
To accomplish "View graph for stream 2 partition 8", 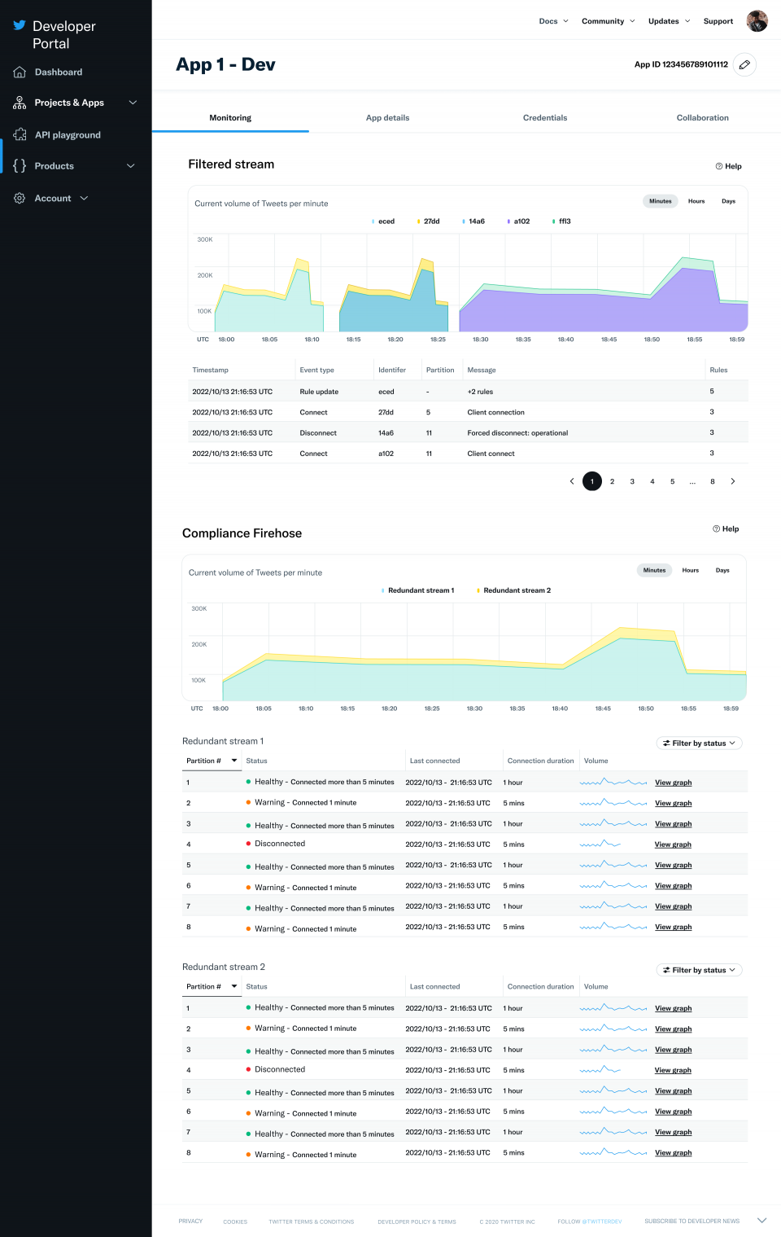I will tap(674, 1153).
